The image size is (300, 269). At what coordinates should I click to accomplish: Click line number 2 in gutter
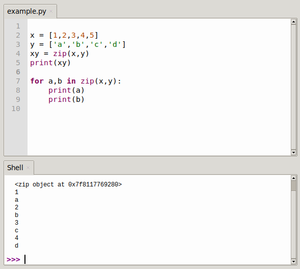[x=18, y=35]
